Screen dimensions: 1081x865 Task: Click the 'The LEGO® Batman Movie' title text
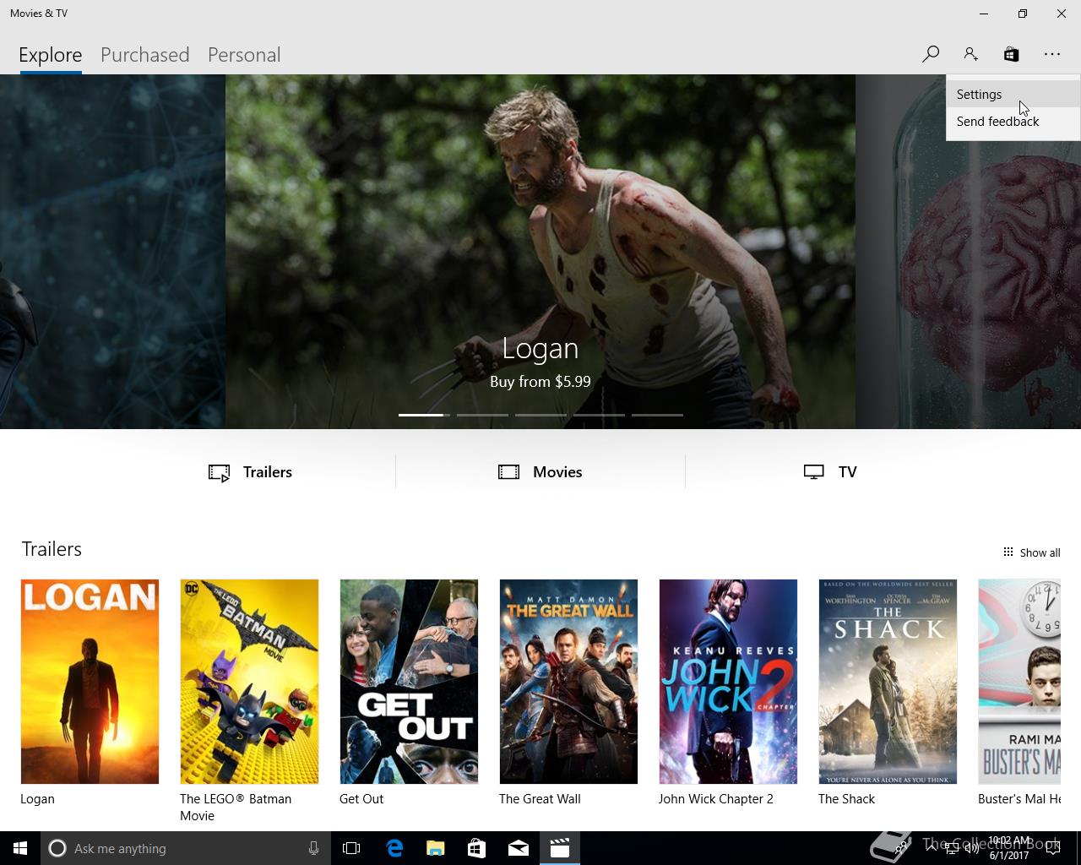(236, 808)
